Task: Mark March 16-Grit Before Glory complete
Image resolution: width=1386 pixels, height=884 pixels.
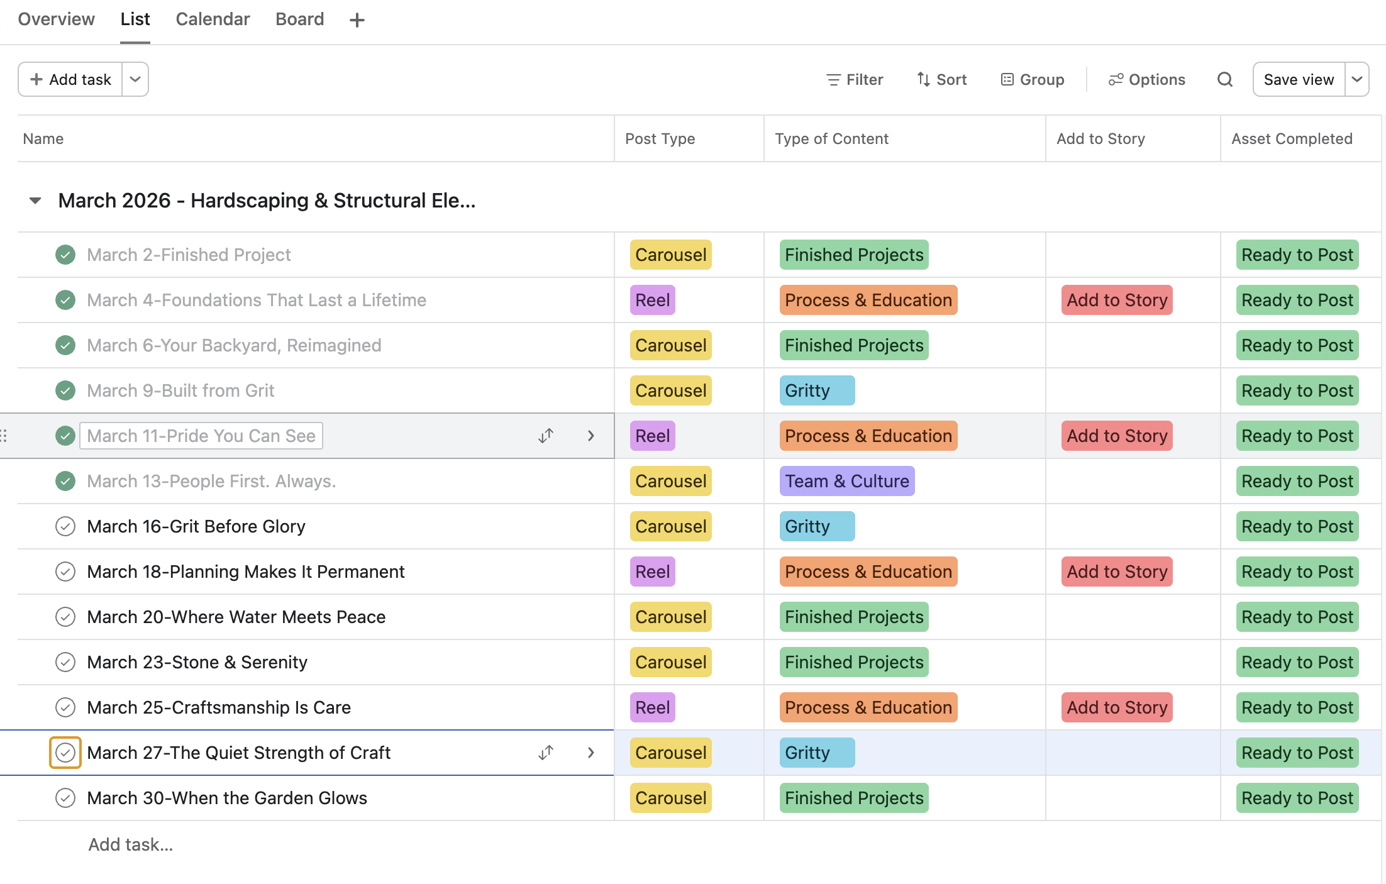Action: (x=65, y=526)
